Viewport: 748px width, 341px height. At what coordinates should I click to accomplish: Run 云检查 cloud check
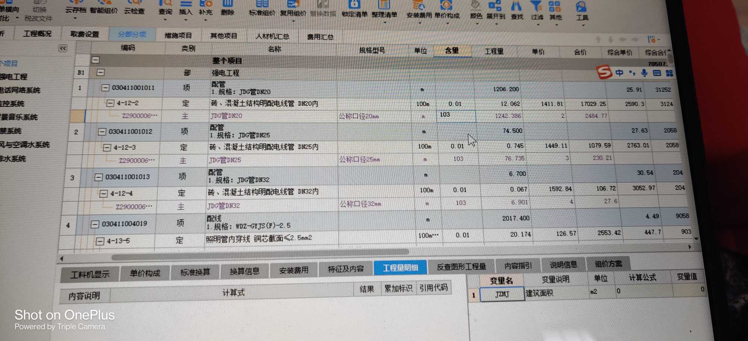pos(134,7)
